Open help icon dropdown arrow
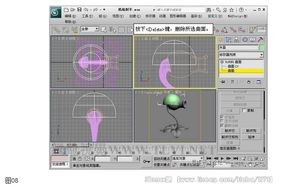 click(x=246, y=10)
